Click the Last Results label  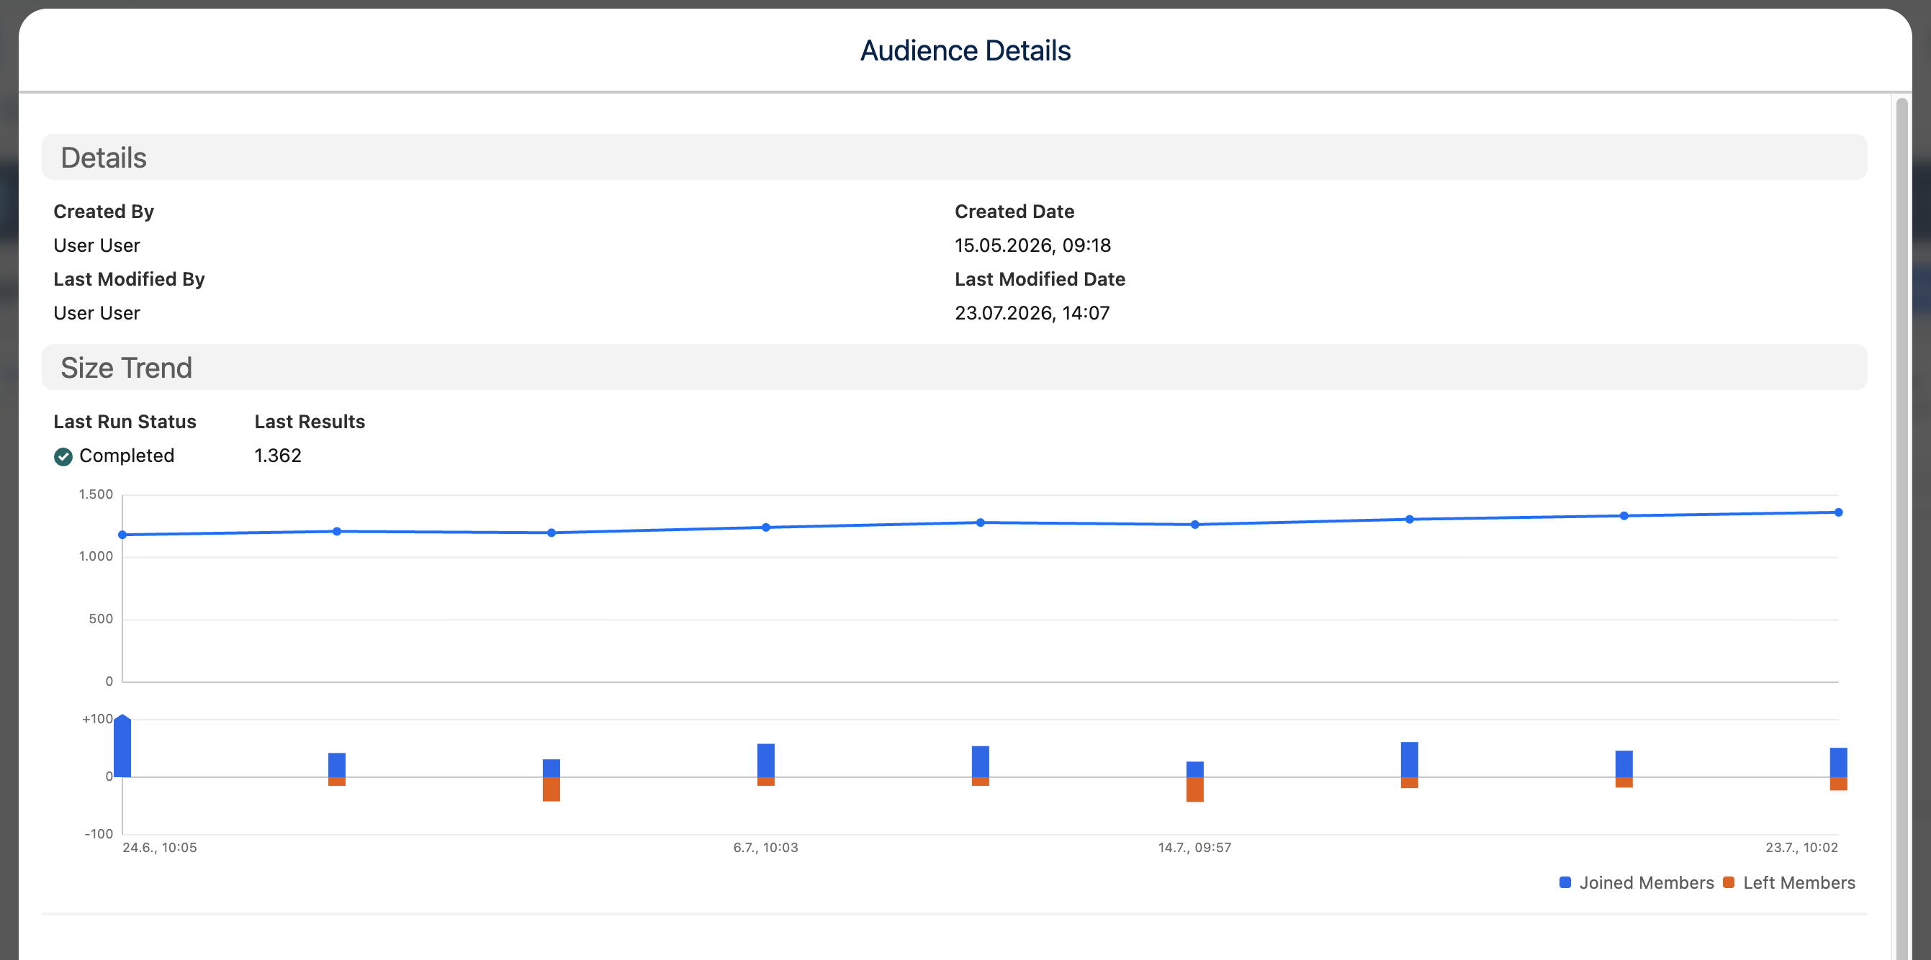(x=310, y=422)
